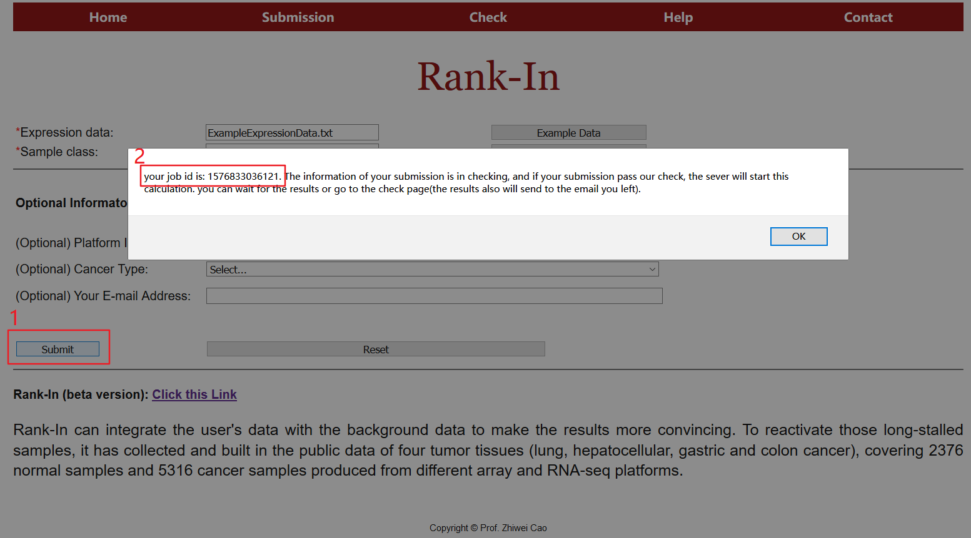Click the 'Your E-mail Address' label

pyautogui.click(x=103, y=296)
